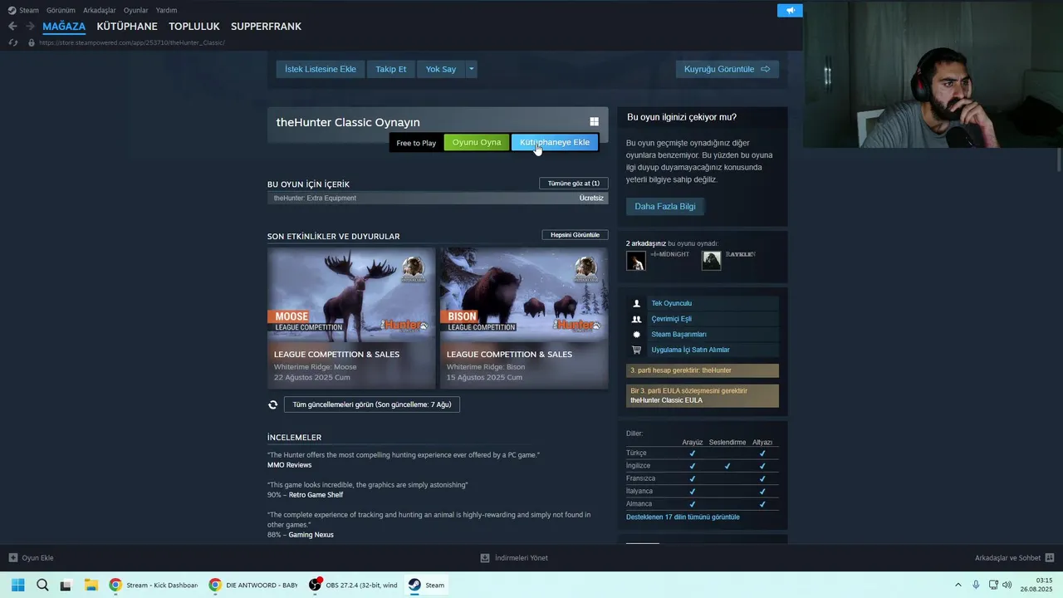
Task: Click the Steam Başarımları achievements icon
Action: 636,335
